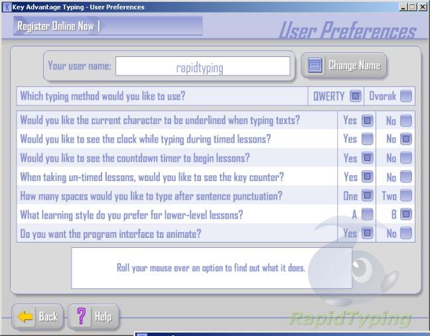Click the Change Name button label

(x=354, y=66)
